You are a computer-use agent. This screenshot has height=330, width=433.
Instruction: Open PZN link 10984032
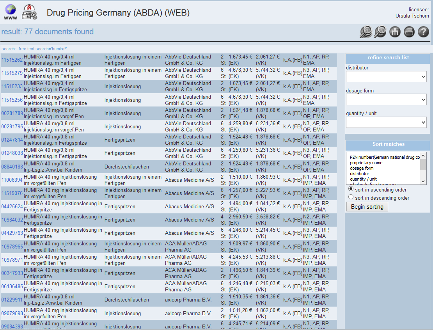coord(12,220)
